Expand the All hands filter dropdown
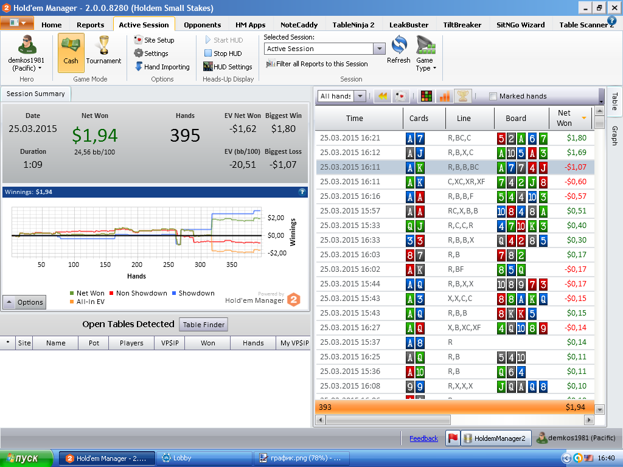Image resolution: width=623 pixels, height=467 pixels. (360, 96)
